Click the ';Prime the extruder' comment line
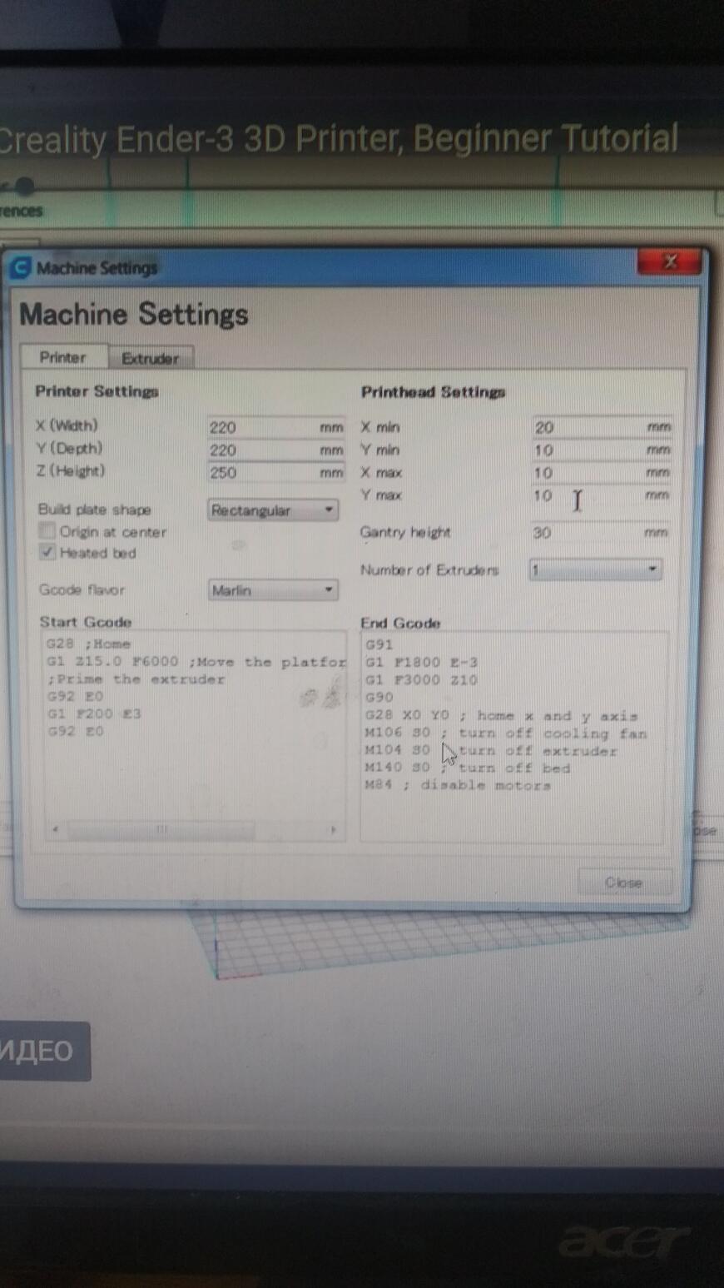Screen dimensions: 724x1288 136,679
